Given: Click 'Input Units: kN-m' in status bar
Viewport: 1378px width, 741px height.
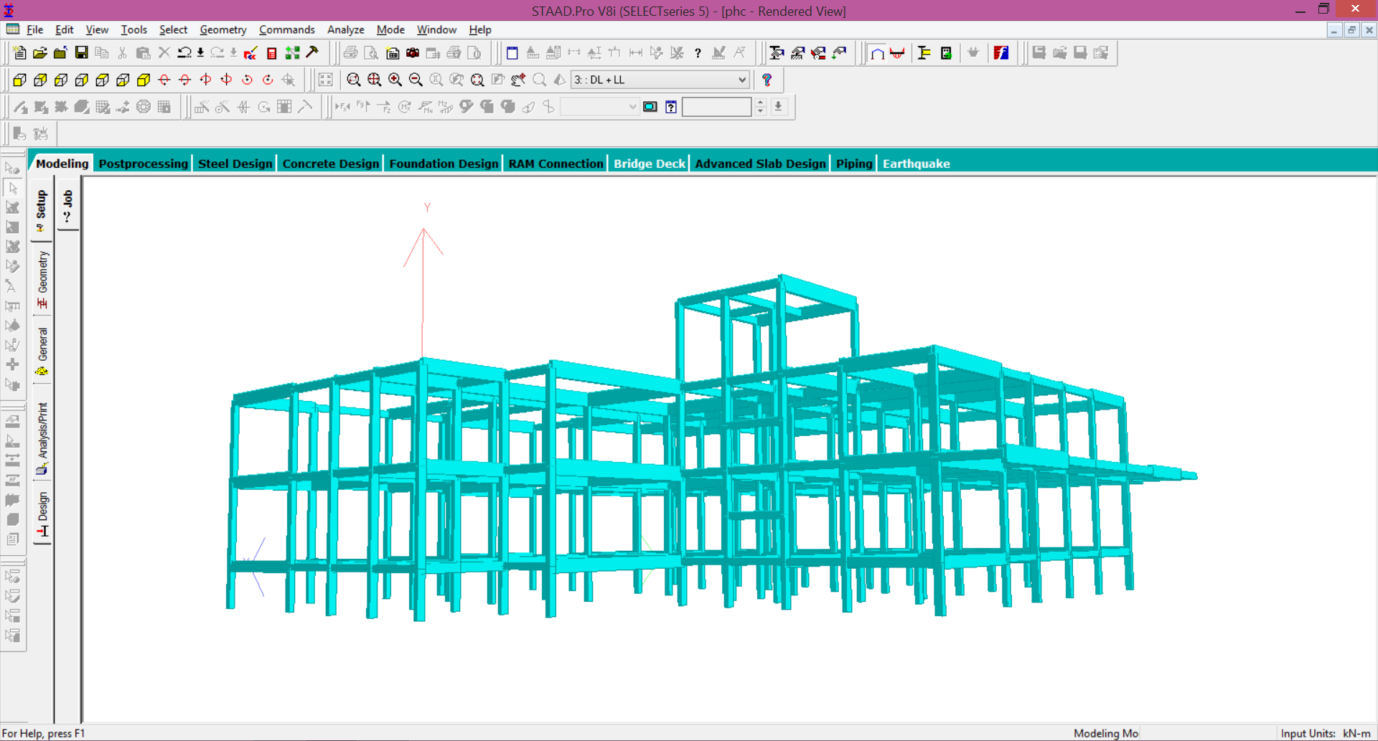Looking at the screenshot, I should 1326,733.
